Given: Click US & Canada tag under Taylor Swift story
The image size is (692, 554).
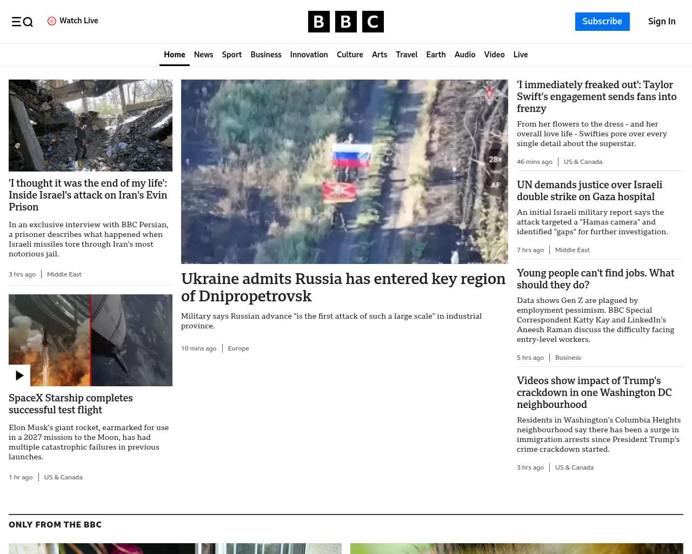Looking at the screenshot, I should (583, 162).
